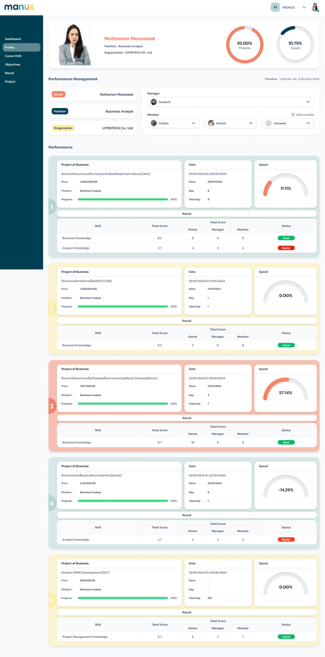Click the Add member plus icon
Screen dimensions: 325x657
pos(293,115)
